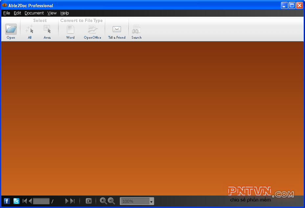Rotate the page with the rotate icon
The width and height of the screenshot is (305, 208).
89,201
